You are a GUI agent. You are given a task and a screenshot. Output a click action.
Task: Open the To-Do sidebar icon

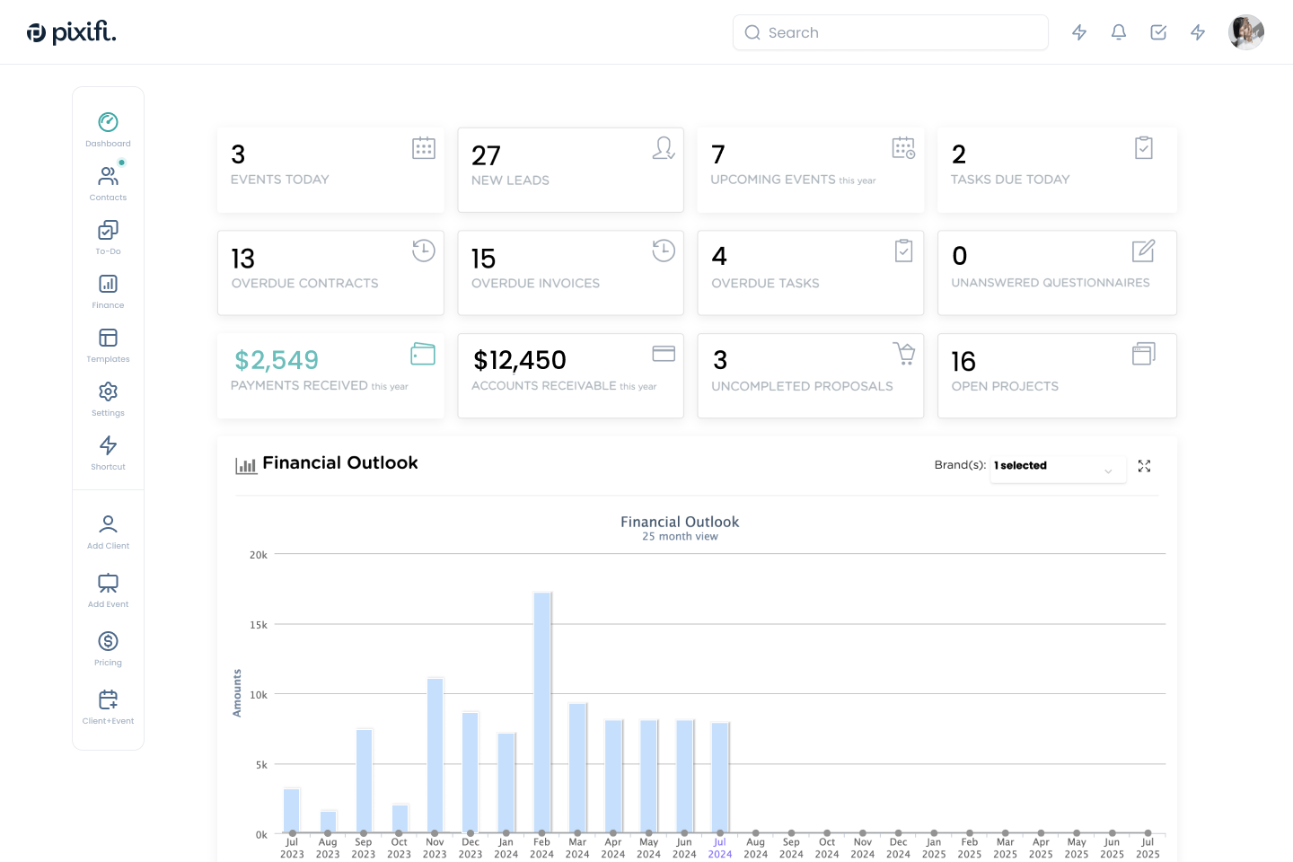point(108,237)
